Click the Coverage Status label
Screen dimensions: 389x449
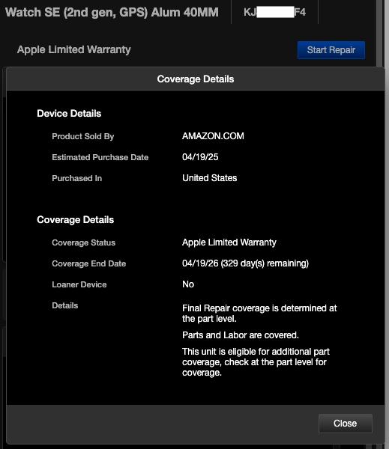[83, 242]
